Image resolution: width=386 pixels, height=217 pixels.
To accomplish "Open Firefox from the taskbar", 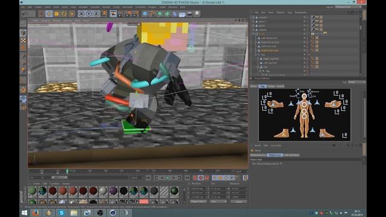I will [x=36, y=213].
